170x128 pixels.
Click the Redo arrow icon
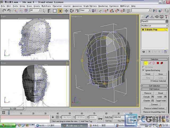(x=9, y=11)
